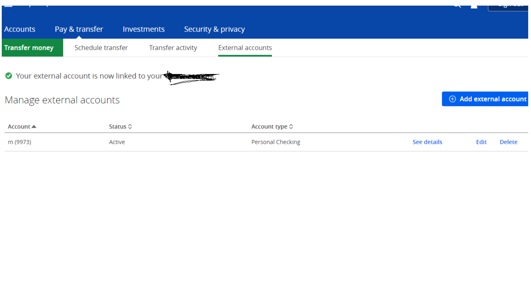The height and width of the screenshot is (305, 531).
Task: Click the m (9973) account name
Action: click(x=20, y=142)
